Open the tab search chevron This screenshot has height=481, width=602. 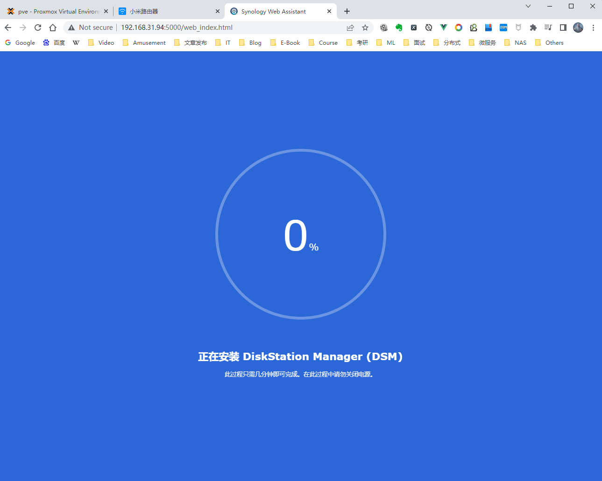[x=528, y=6]
